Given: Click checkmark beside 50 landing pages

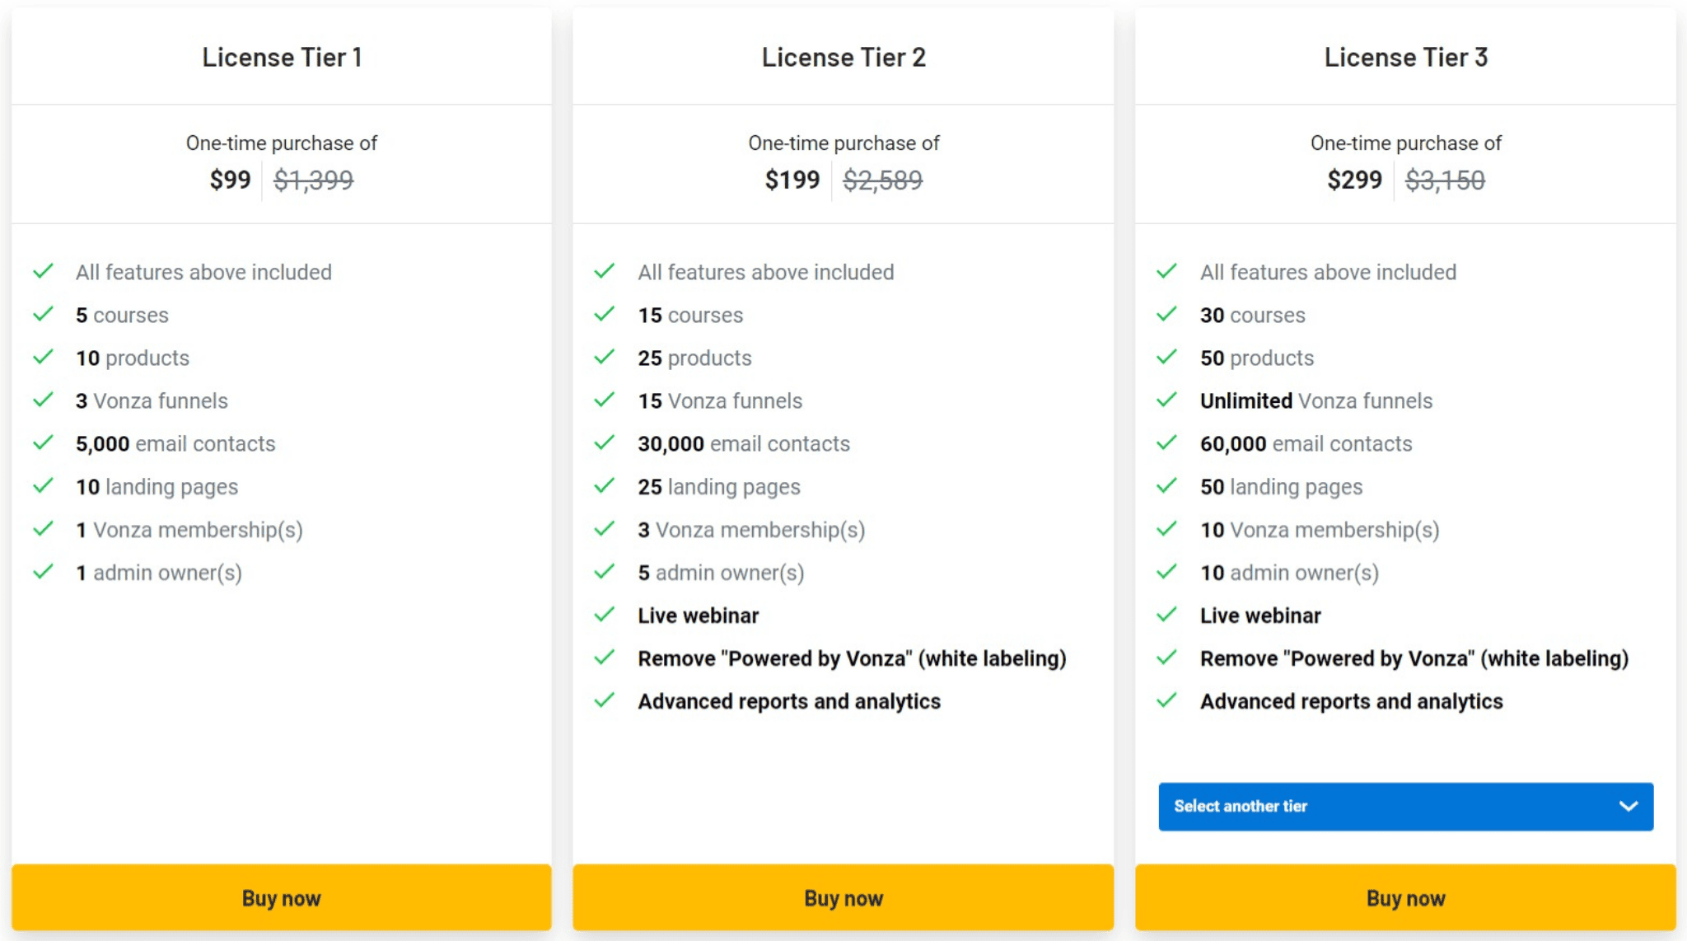Looking at the screenshot, I should (1166, 485).
